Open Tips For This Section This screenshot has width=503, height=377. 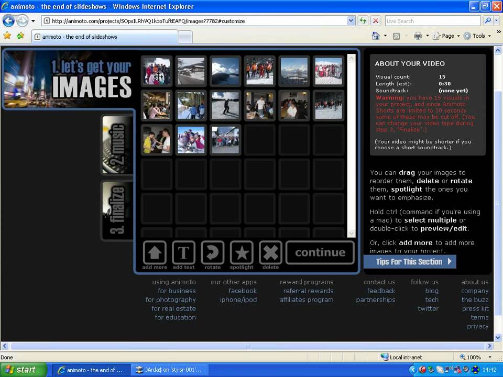[410, 262]
